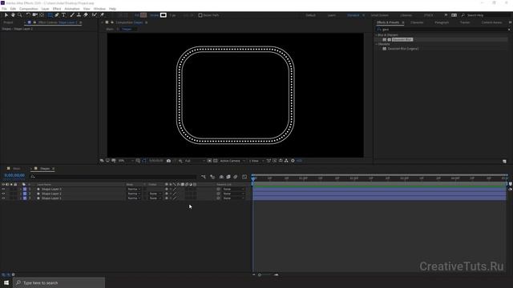Open the Full resolution dropdown
This screenshot has width=513, height=288.
coord(195,161)
